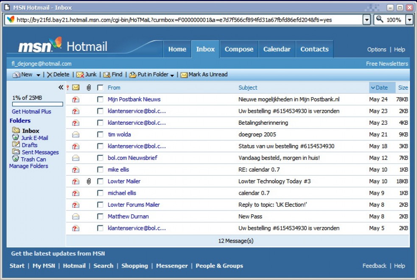Open the michael ellis sender link
Image resolution: width=417 pixels, height=280 pixels.
coord(122,193)
